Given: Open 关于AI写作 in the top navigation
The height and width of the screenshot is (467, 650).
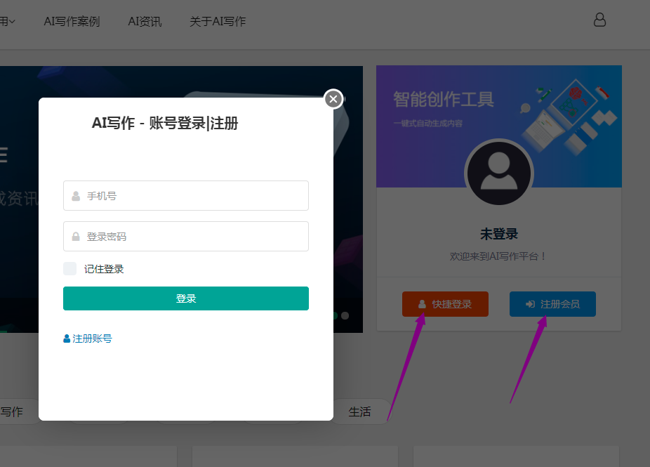Looking at the screenshot, I should pos(218,22).
